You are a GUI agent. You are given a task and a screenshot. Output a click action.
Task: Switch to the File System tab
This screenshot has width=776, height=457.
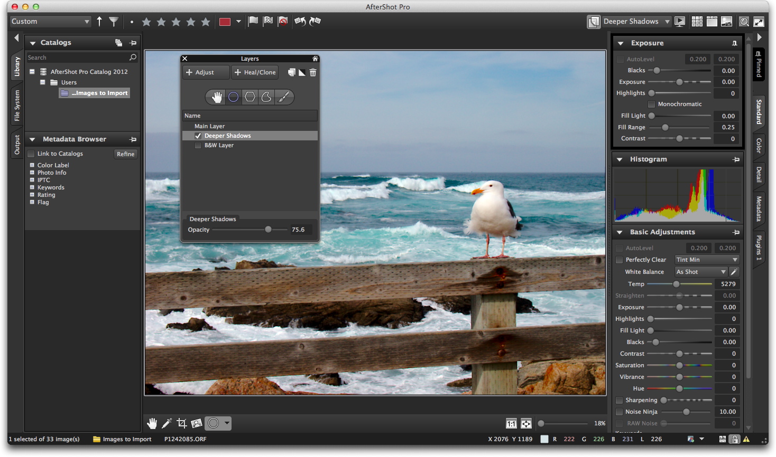click(x=17, y=106)
